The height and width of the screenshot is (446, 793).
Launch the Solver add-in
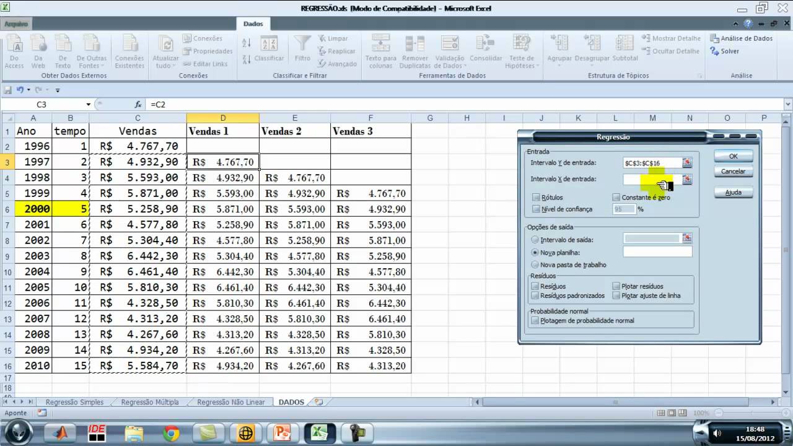[725, 51]
